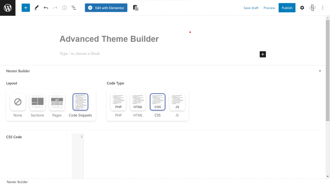
Task: Click the black add block button
Action: (x=263, y=54)
